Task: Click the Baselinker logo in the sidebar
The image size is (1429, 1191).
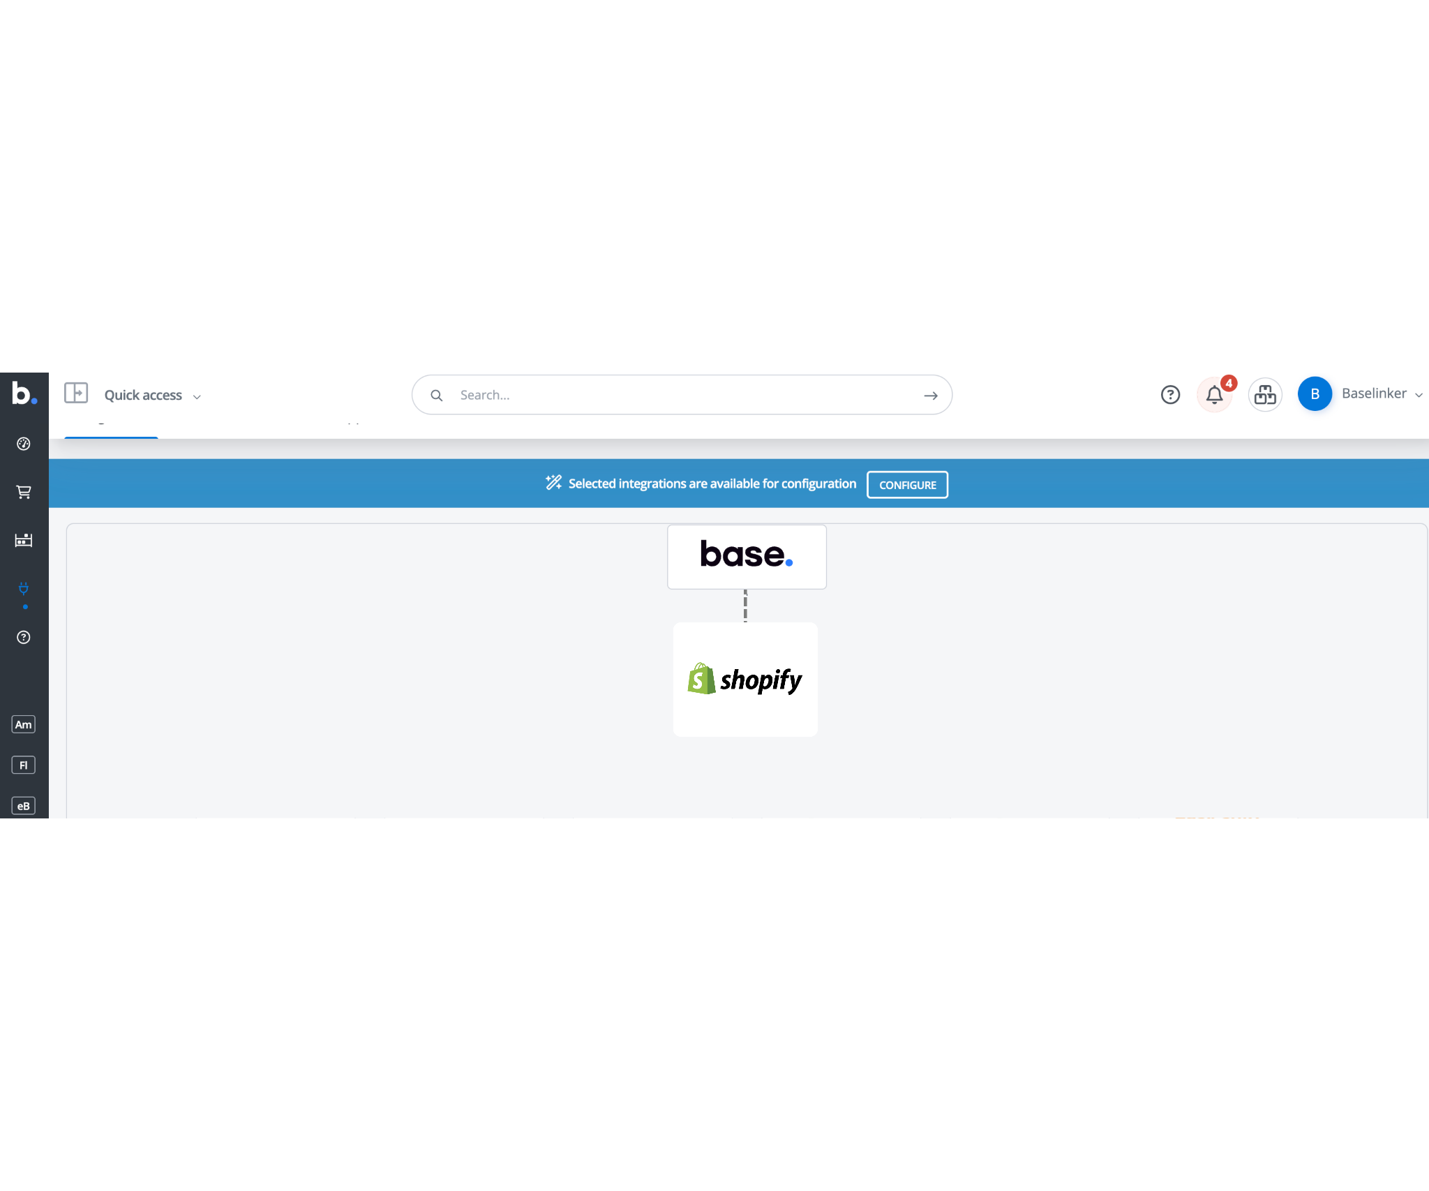Action: pyautogui.click(x=24, y=394)
